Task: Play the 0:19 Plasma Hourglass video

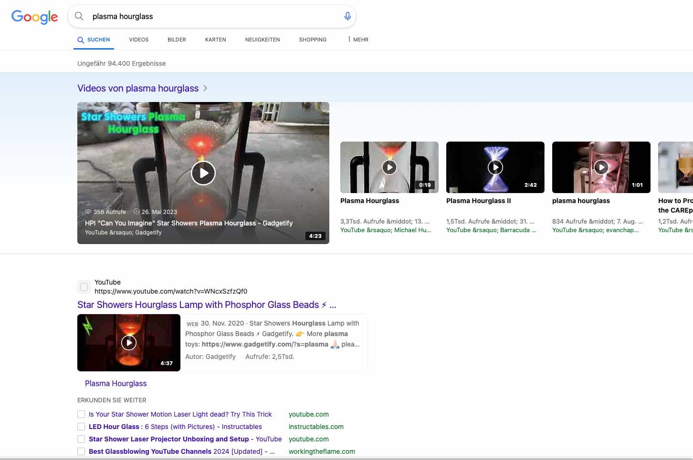Action: (389, 167)
